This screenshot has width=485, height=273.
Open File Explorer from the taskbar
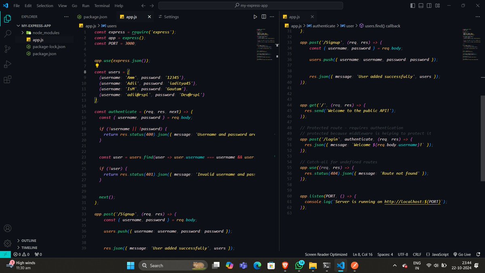pyautogui.click(x=313, y=265)
